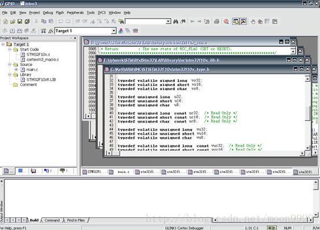Viewport: 320px width, 230px height.
Task: Open the Window menu
Action: [x=115, y=13]
